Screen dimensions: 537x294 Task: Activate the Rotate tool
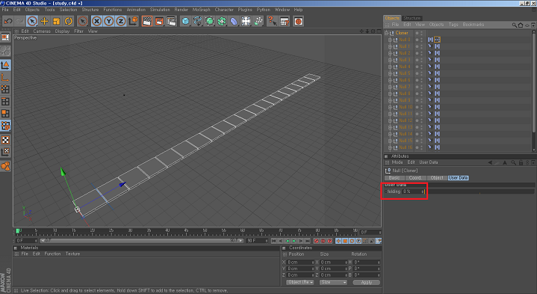[69, 21]
